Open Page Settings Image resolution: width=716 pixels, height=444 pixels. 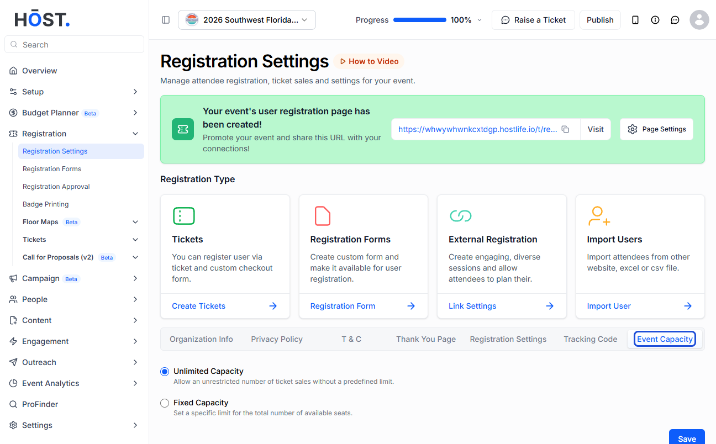(x=656, y=129)
